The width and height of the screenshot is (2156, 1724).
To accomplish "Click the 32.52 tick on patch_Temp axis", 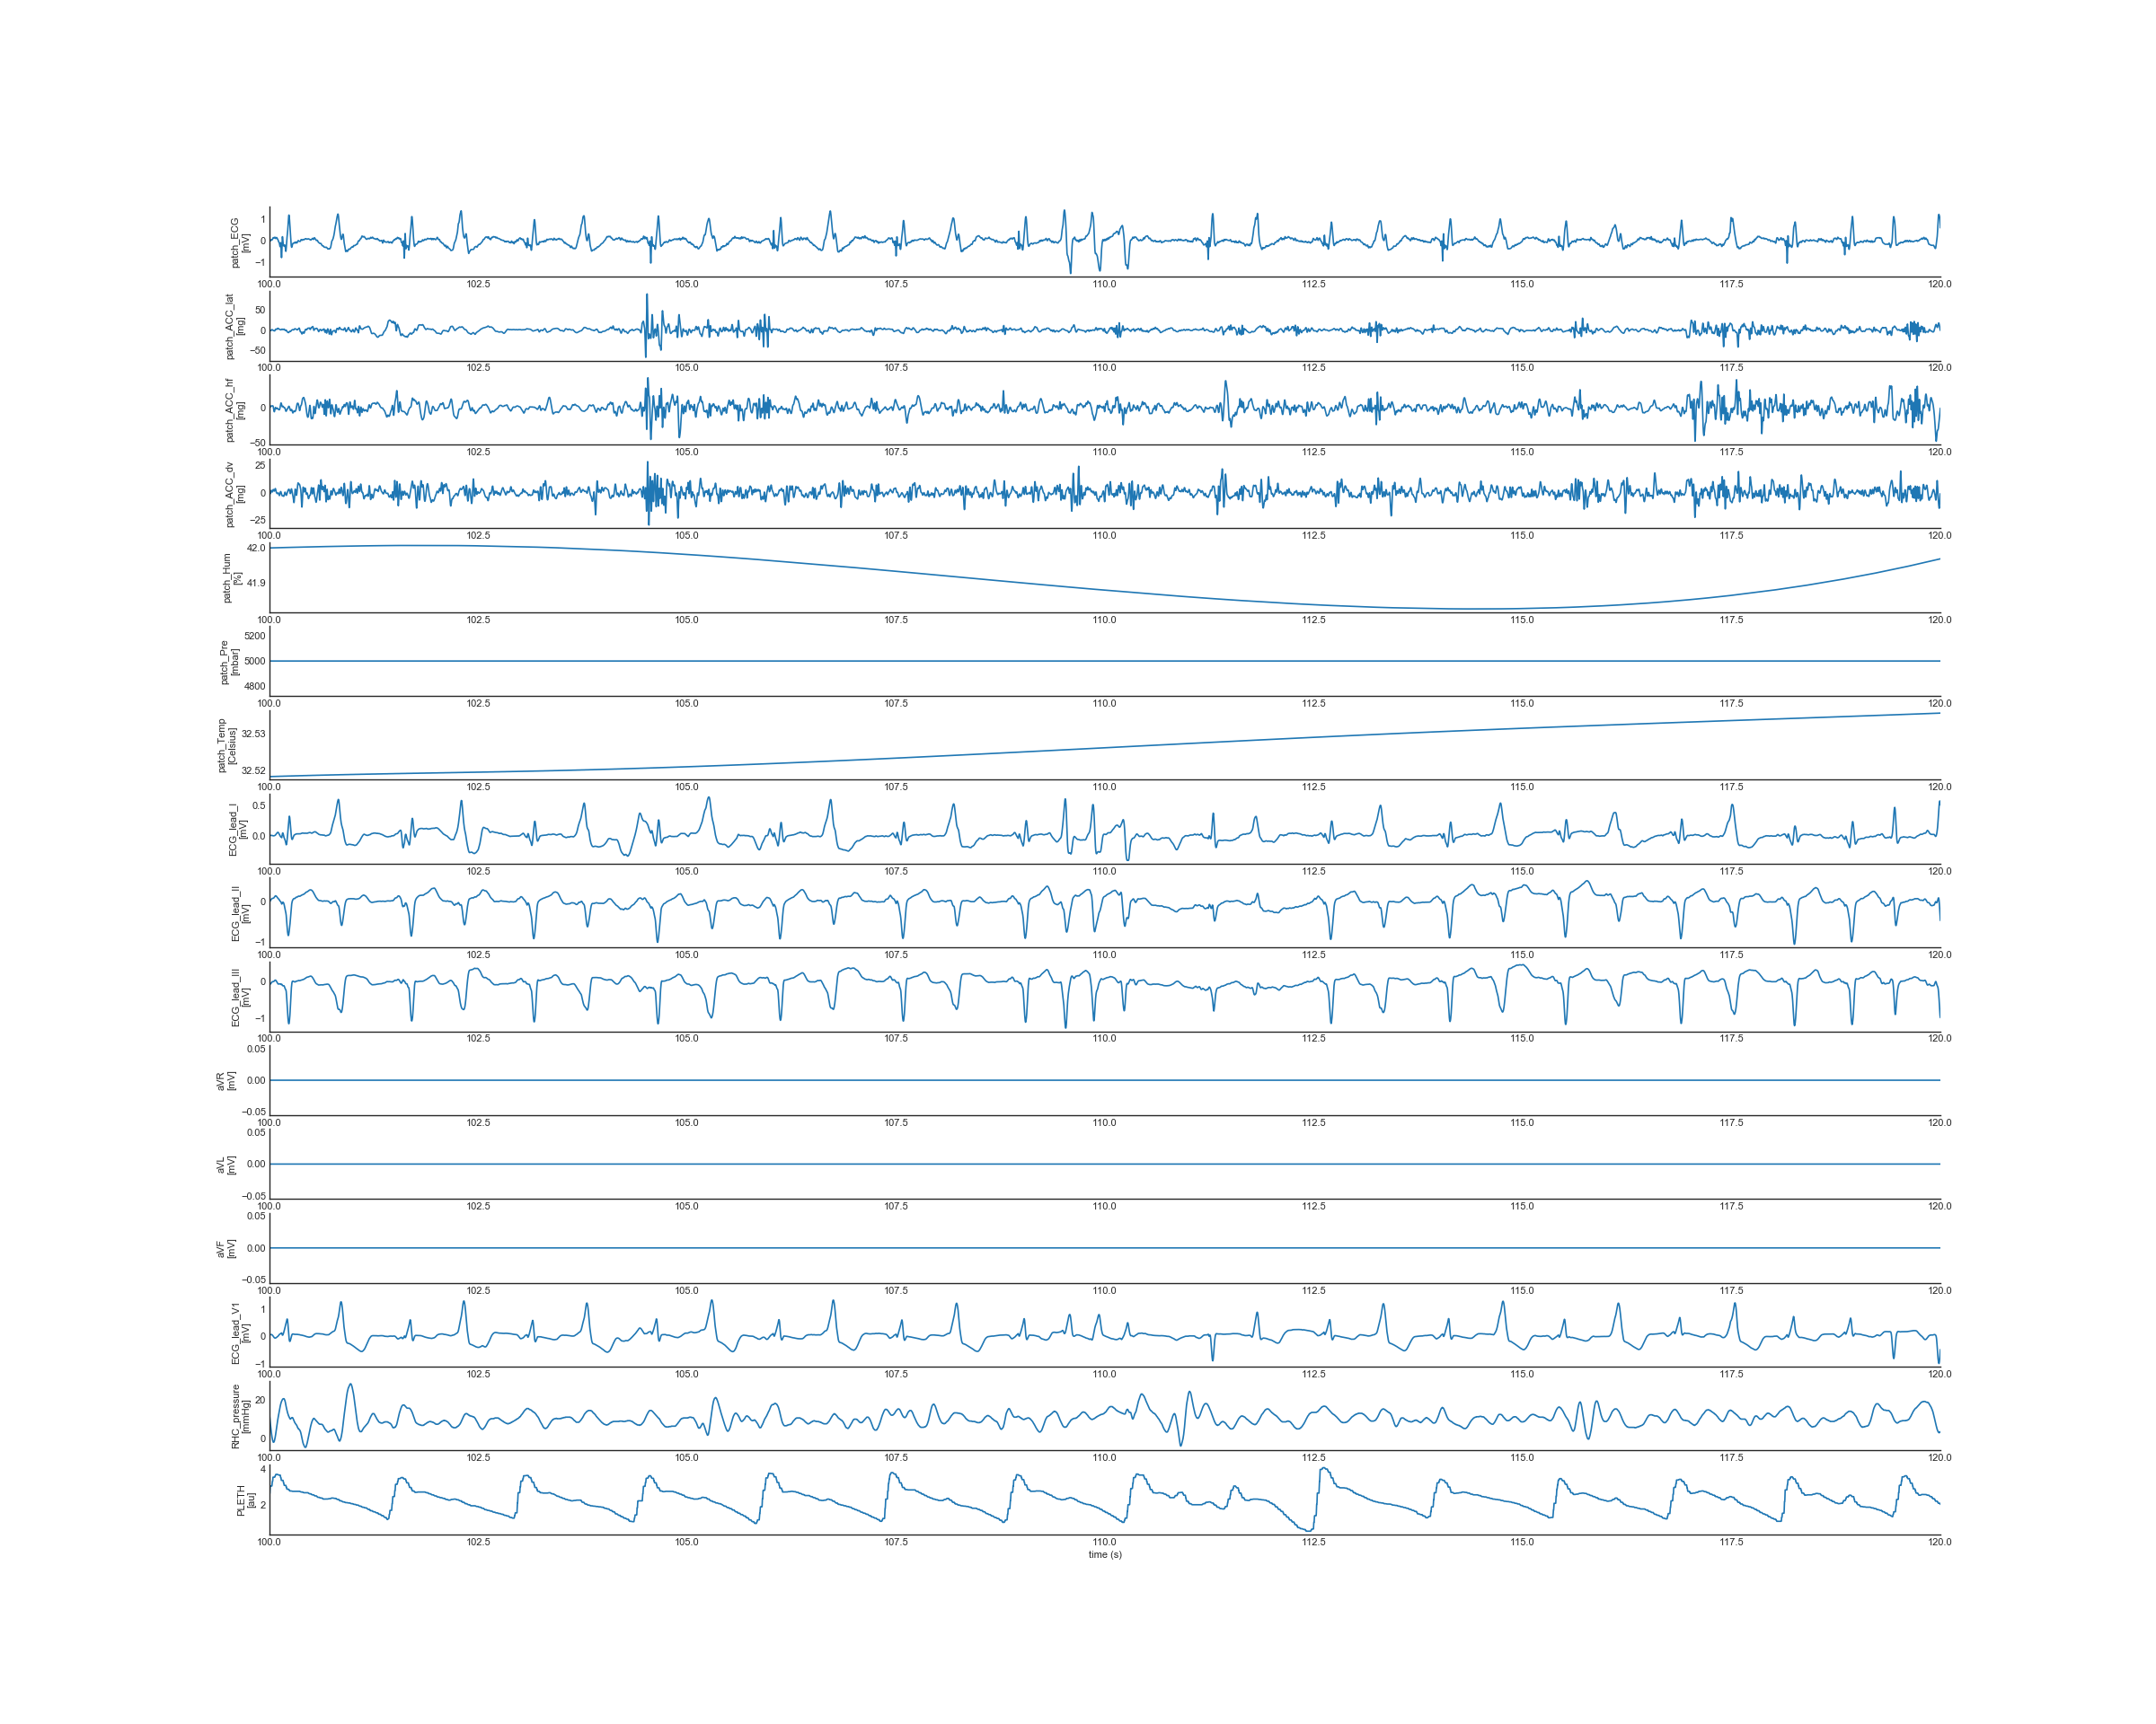I will tap(254, 770).
